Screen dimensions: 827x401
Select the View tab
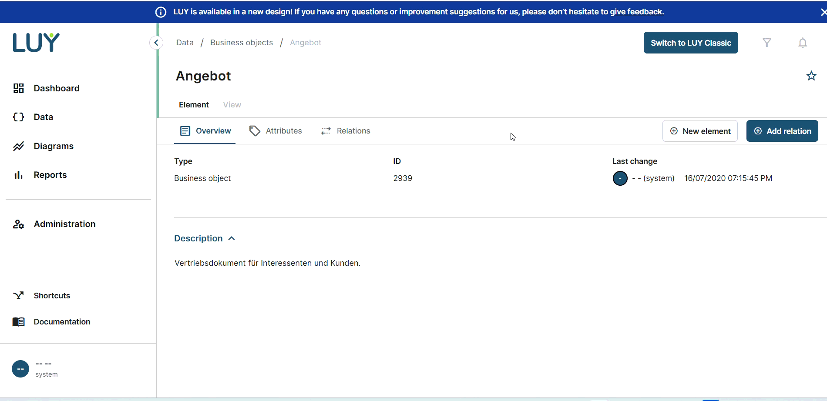click(232, 105)
